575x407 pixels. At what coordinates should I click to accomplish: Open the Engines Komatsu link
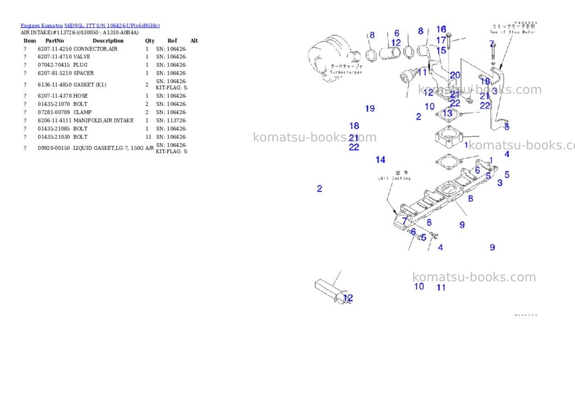[42, 26]
